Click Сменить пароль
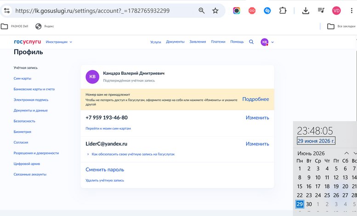Screen dimensions: 357x216 pyautogui.click(x=105, y=170)
